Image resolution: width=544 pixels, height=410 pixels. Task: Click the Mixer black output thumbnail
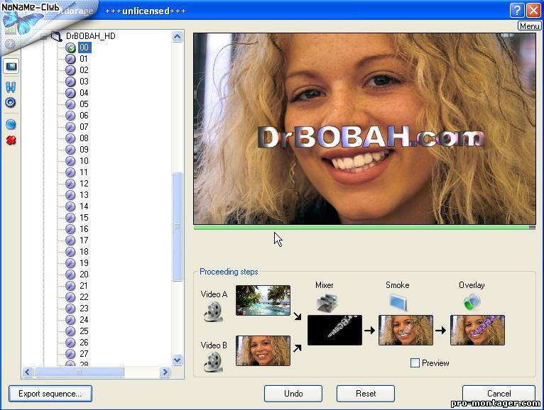click(x=334, y=330)
